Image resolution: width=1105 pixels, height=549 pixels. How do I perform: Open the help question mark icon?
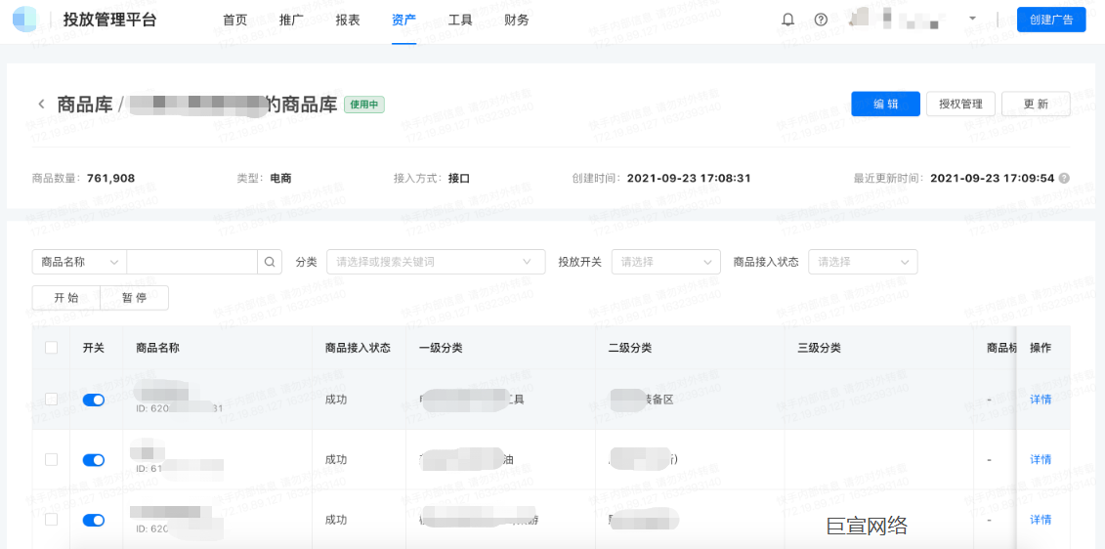(821, 20)
